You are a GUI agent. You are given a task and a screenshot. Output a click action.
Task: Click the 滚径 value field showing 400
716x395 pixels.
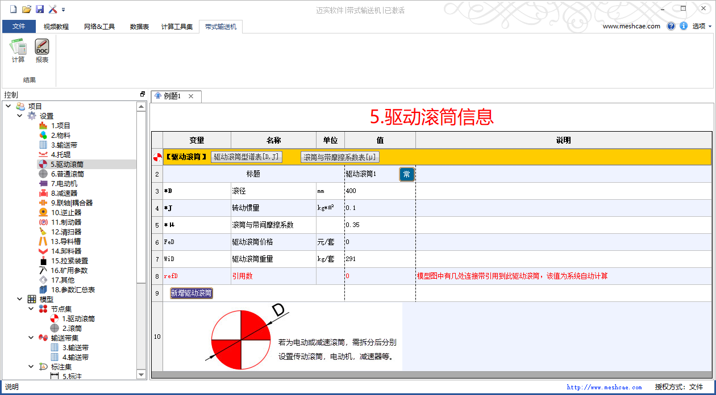coord(380,191)
